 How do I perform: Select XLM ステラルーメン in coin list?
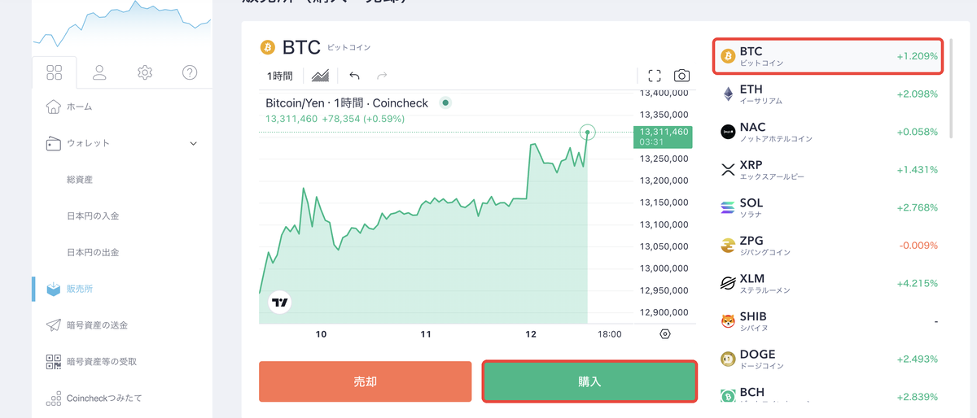(x=829, y=283)
